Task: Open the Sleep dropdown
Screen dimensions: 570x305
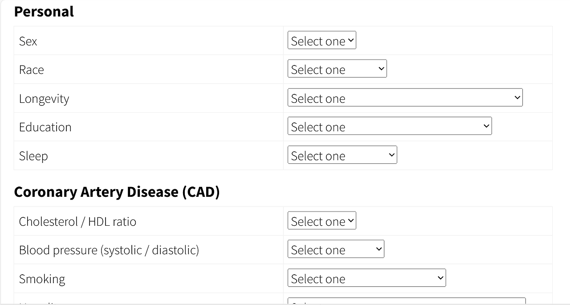Action: tap(342, 155)
